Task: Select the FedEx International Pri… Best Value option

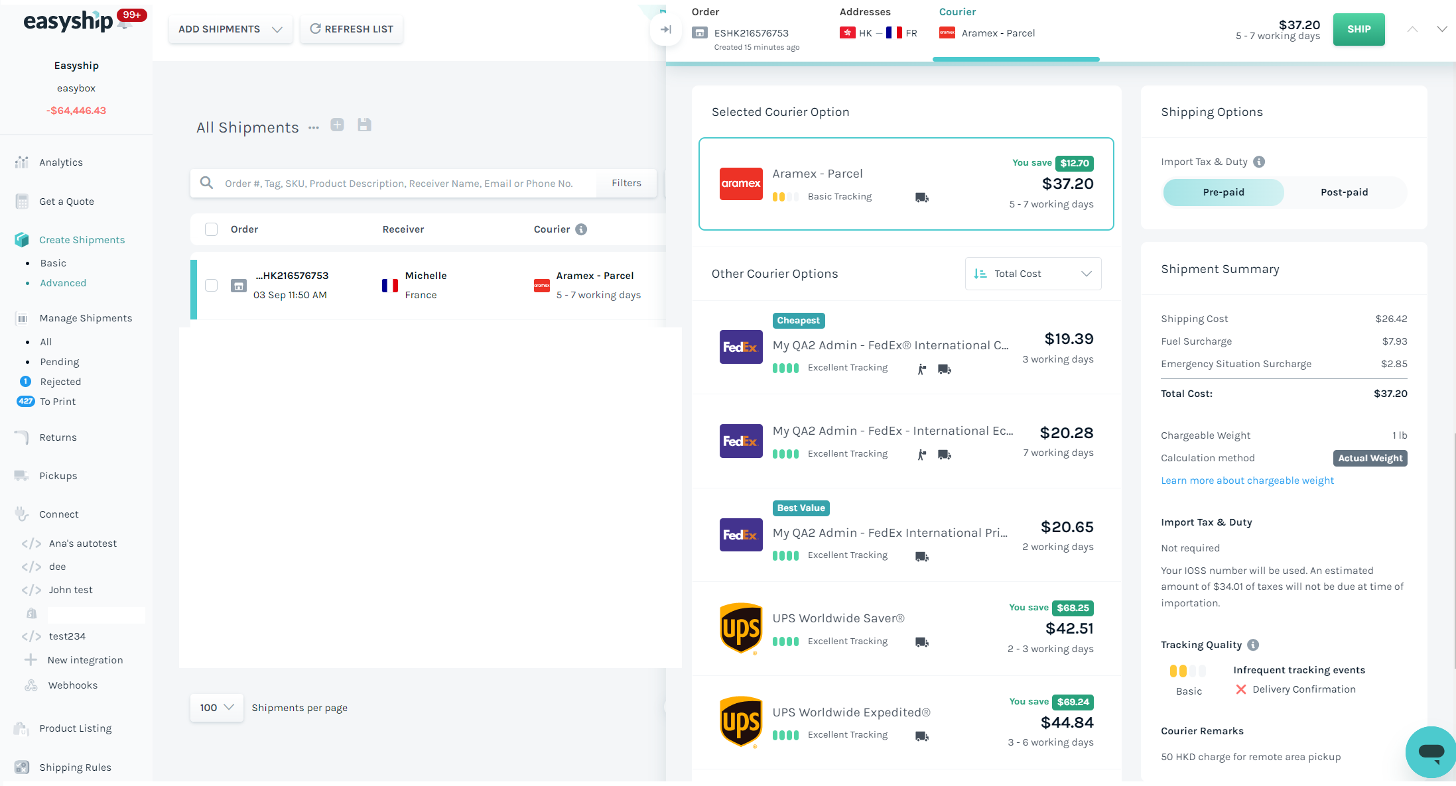Action: tap(906, 535)
